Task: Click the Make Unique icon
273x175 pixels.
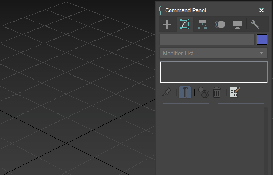Action: pos(203,92)
